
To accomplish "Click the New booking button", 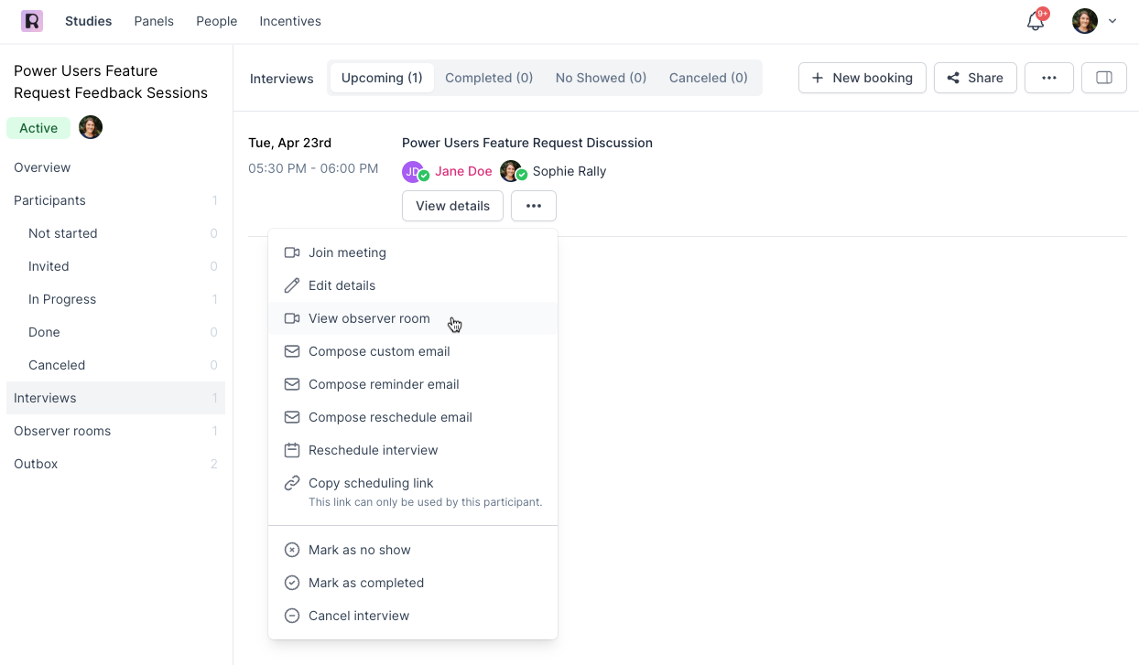I will pos(862,78).
